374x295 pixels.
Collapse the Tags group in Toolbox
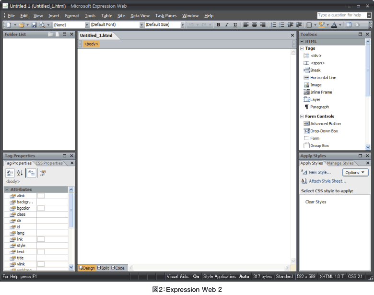coord(302,48)
